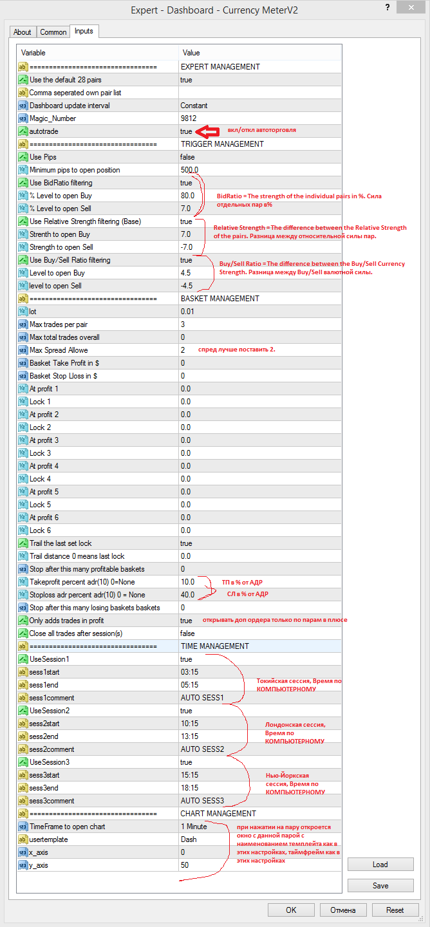Click the icon beside 'Use Relative Strength filtering (Base)'
The height and width of the screenshot is (927, 430).
tap(23, 221)
